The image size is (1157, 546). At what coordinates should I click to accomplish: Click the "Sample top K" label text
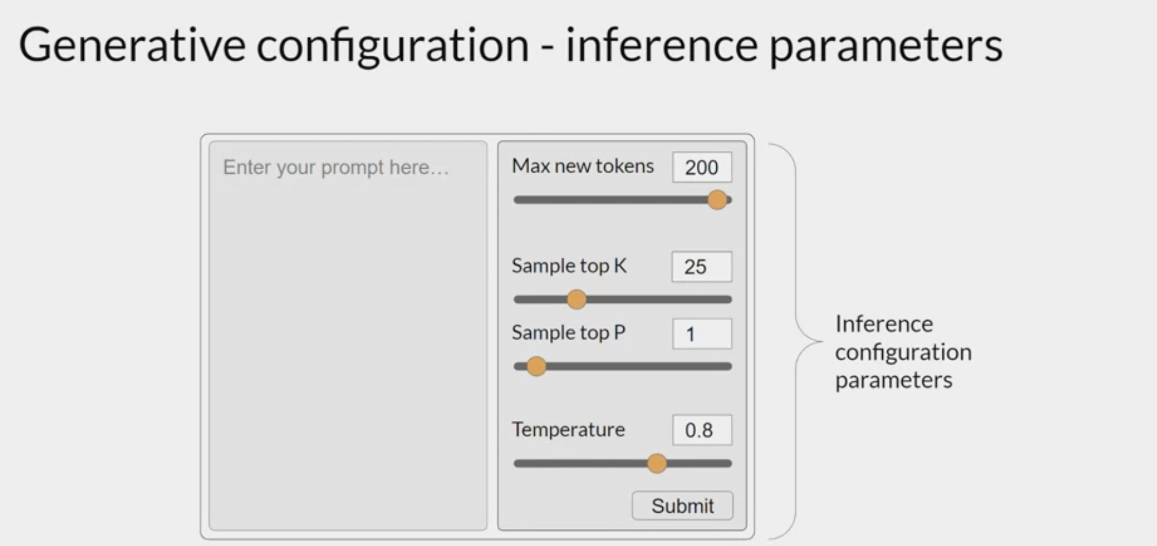click(x=569, y=266)
